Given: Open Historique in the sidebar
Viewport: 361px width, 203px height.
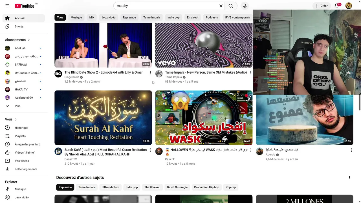Looking at the screenshot, I should tap(24, 128).
